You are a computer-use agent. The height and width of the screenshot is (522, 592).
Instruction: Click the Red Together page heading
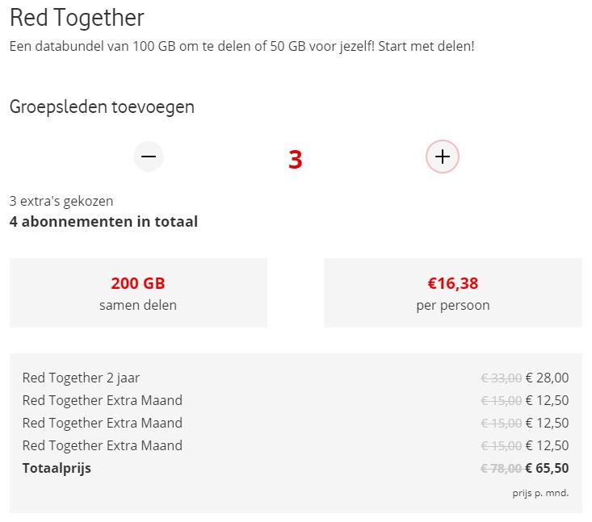[77, 17]
